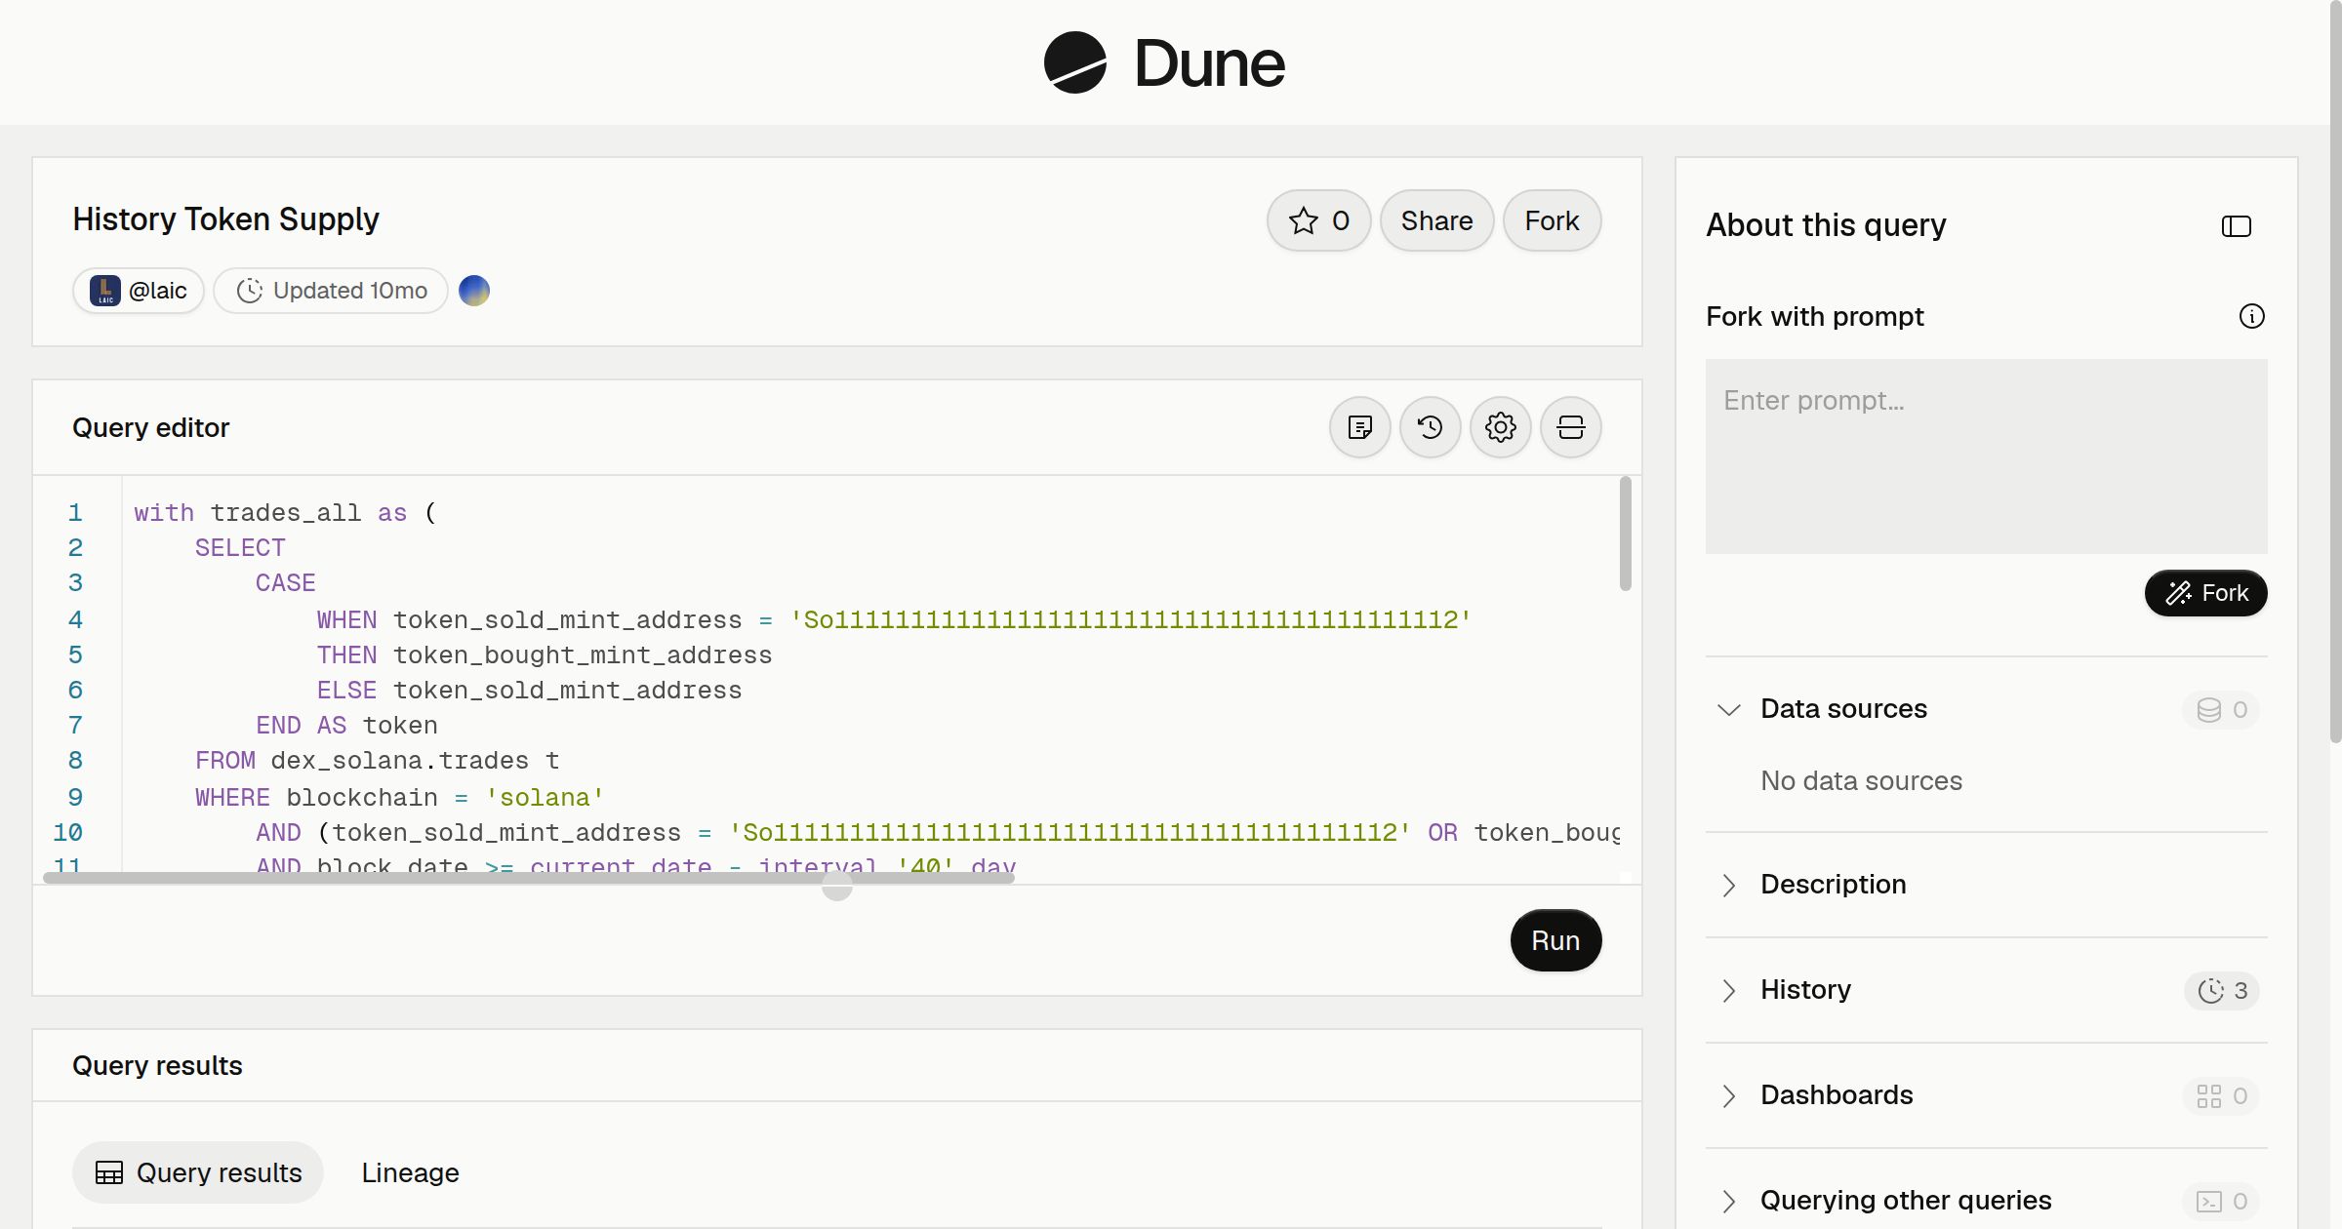Click the blue gradient avatar circle

click(x=474, y=291)
